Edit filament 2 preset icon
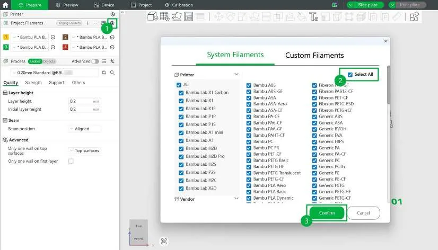 pyautogui.click(x=112, y=37)
